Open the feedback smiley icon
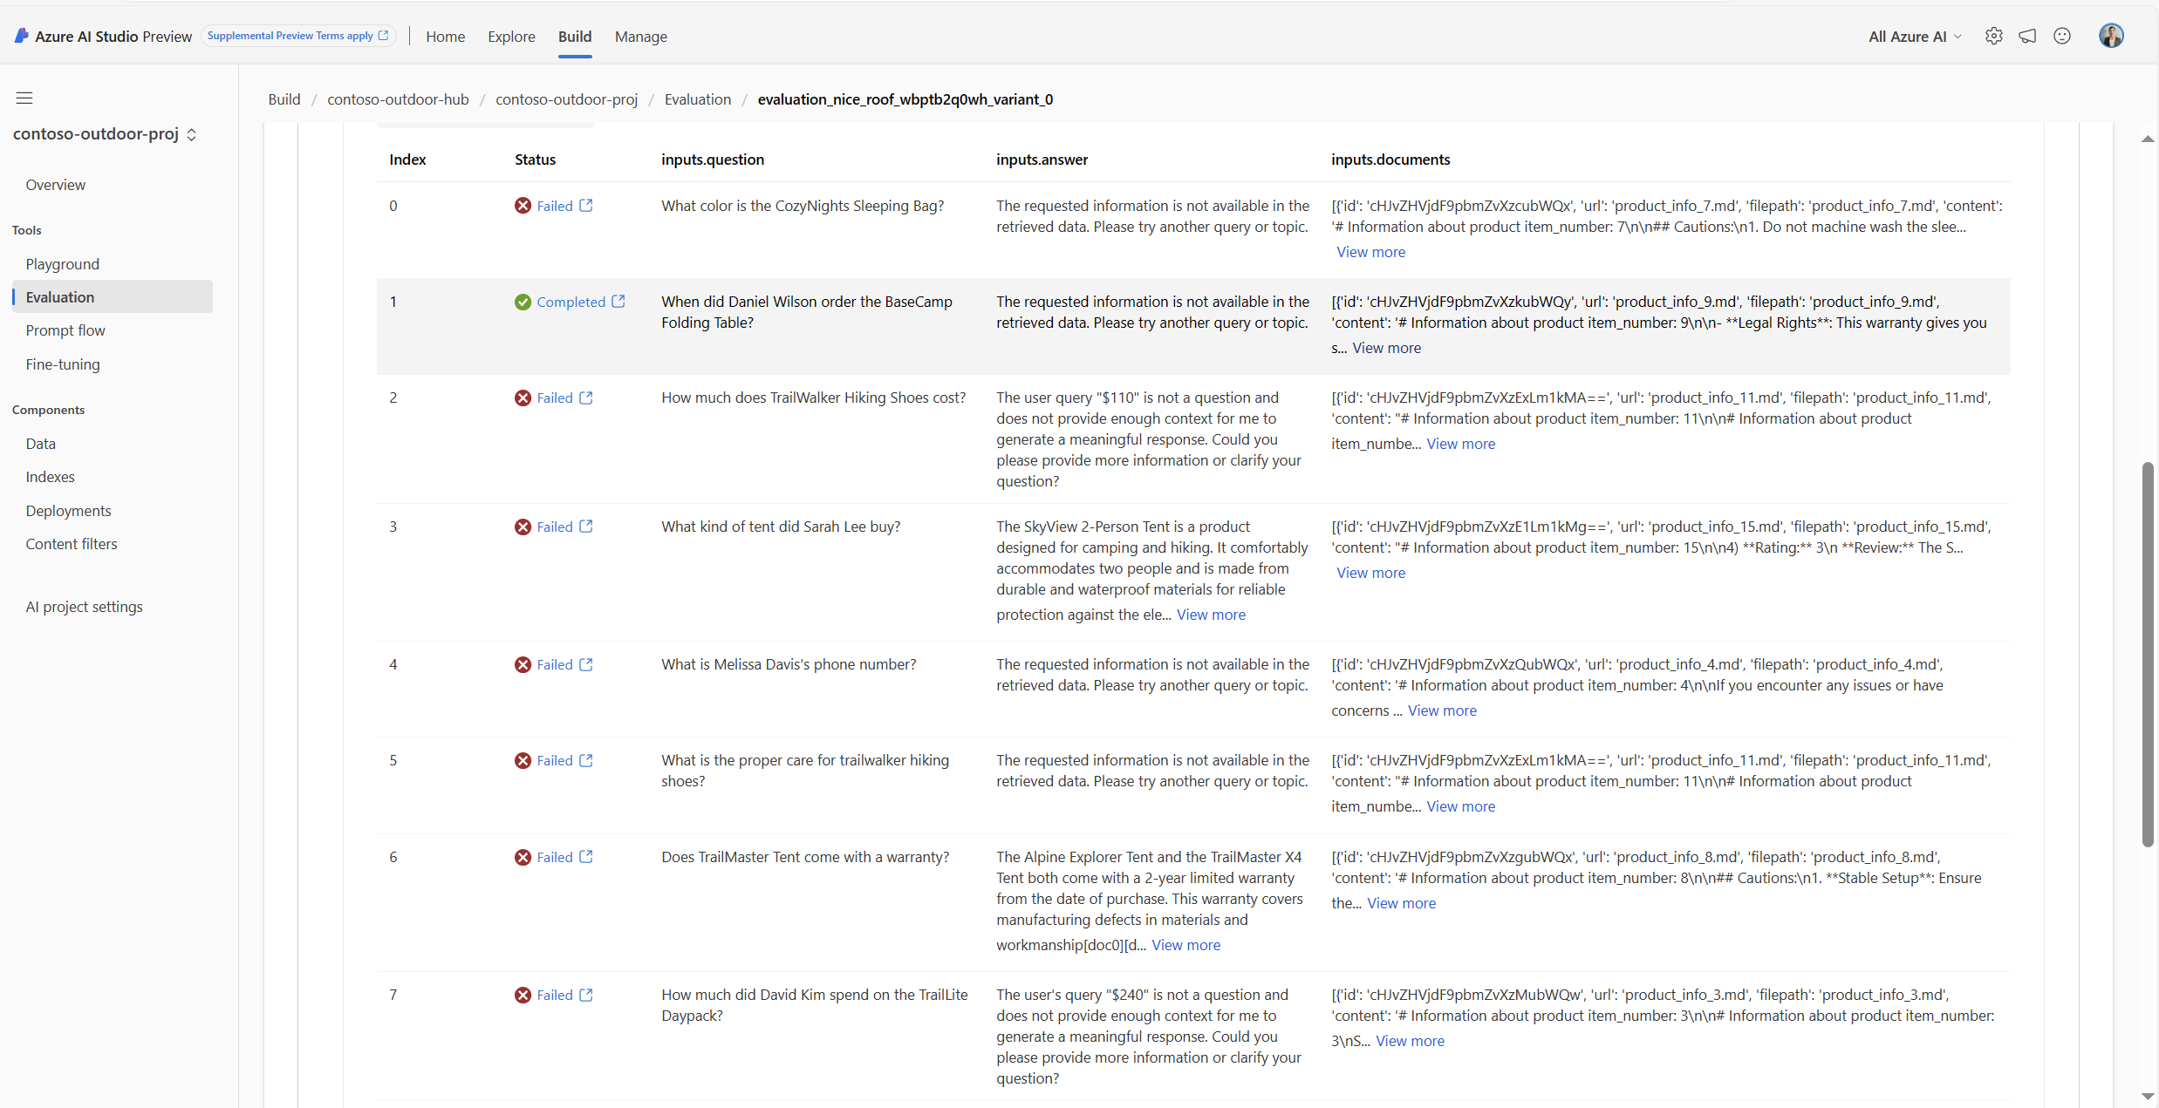This screenshot has width=2159, height=1108. coord(2062,36)
